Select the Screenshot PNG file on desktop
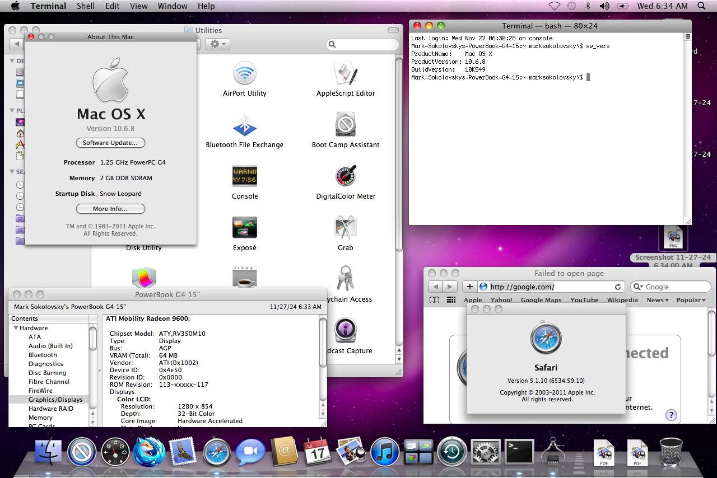Screen dimensions: 717x478 click(x=673, y=238)
